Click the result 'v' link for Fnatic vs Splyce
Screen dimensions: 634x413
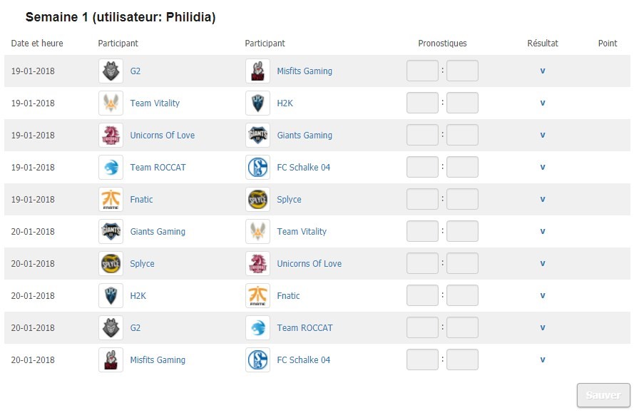[x=543, y=199]
